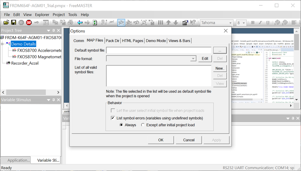Click the Project Tree horizontal scrollbar thumb
Viewport: 301px width, 171px height.
(26, 92)
